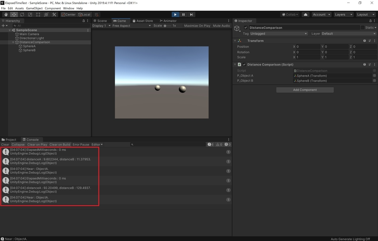Select the Rotate tool
378x241 pixels.
coord(22,14)
